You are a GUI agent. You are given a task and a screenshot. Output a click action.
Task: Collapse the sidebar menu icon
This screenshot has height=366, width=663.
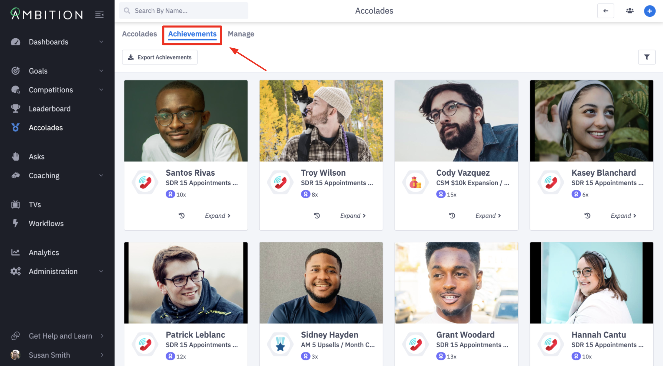pyautogui.click(x=99, y=14)
